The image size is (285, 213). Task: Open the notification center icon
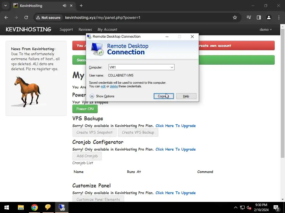276,207
